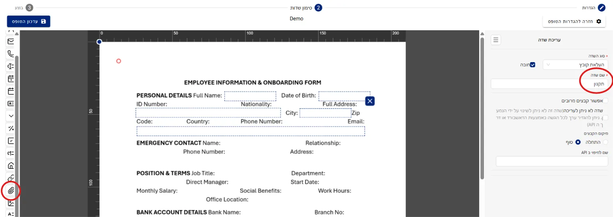Select the checkbox field tool
The width and height of the screenshot is (613, 217).
11,141
